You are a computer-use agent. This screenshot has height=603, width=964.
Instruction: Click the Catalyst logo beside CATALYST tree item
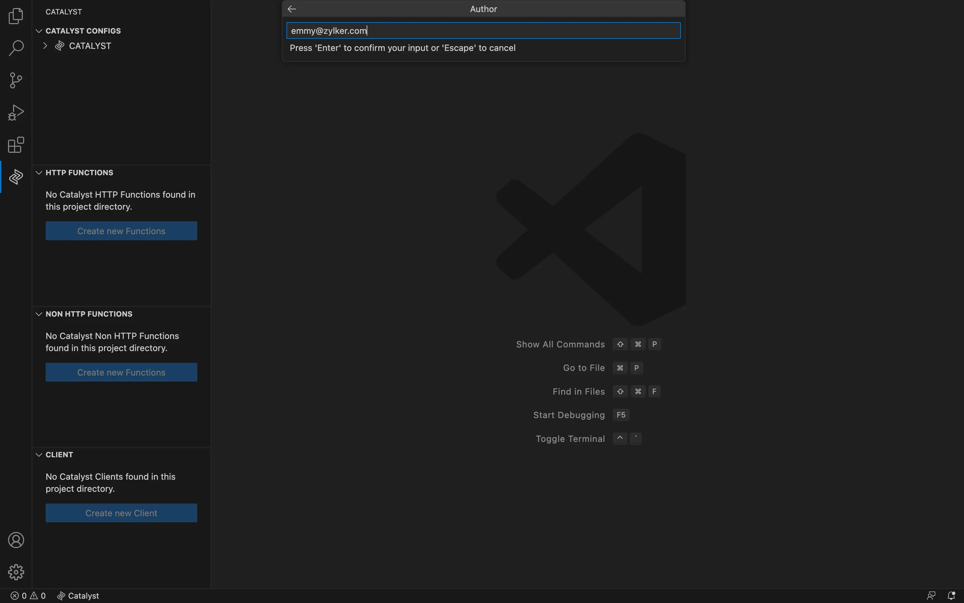[x=60, y=46]
